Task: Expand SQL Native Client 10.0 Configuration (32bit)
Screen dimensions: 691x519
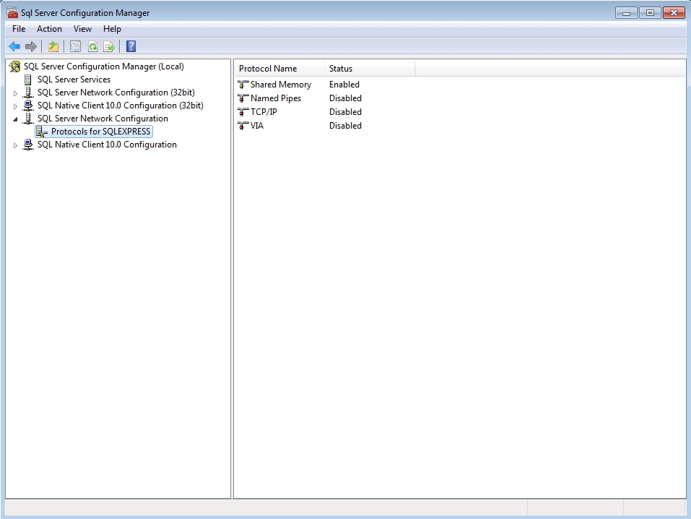Action: coord(15,106)
